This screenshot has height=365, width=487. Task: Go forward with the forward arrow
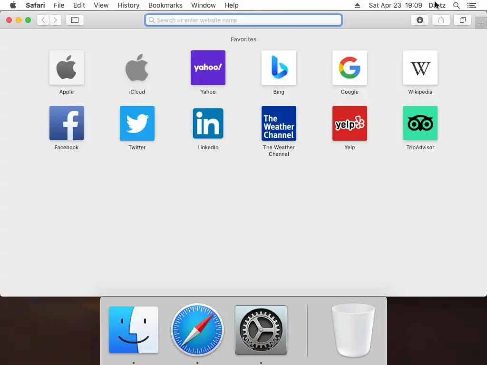(x=55, y=20)
